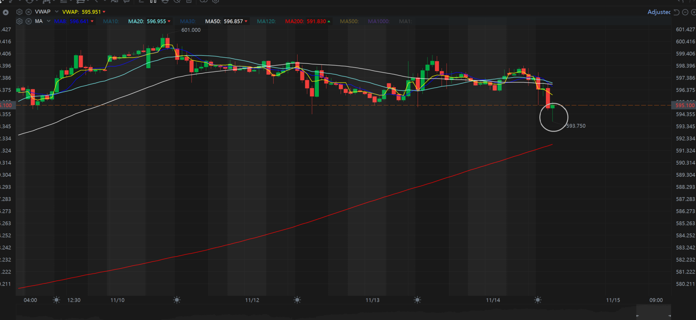696x320 pixels.
Task: Toggle the MA120 line visibility
Action: (x=266, y=21)
